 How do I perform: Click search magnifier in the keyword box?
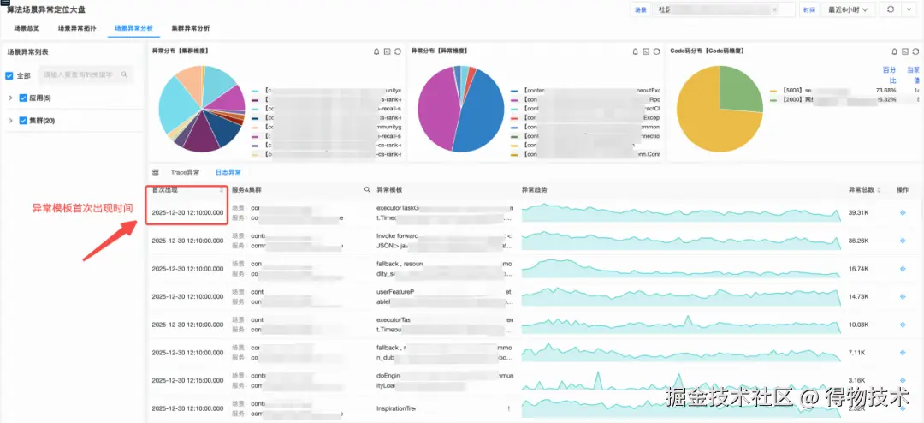click(124, 75)
